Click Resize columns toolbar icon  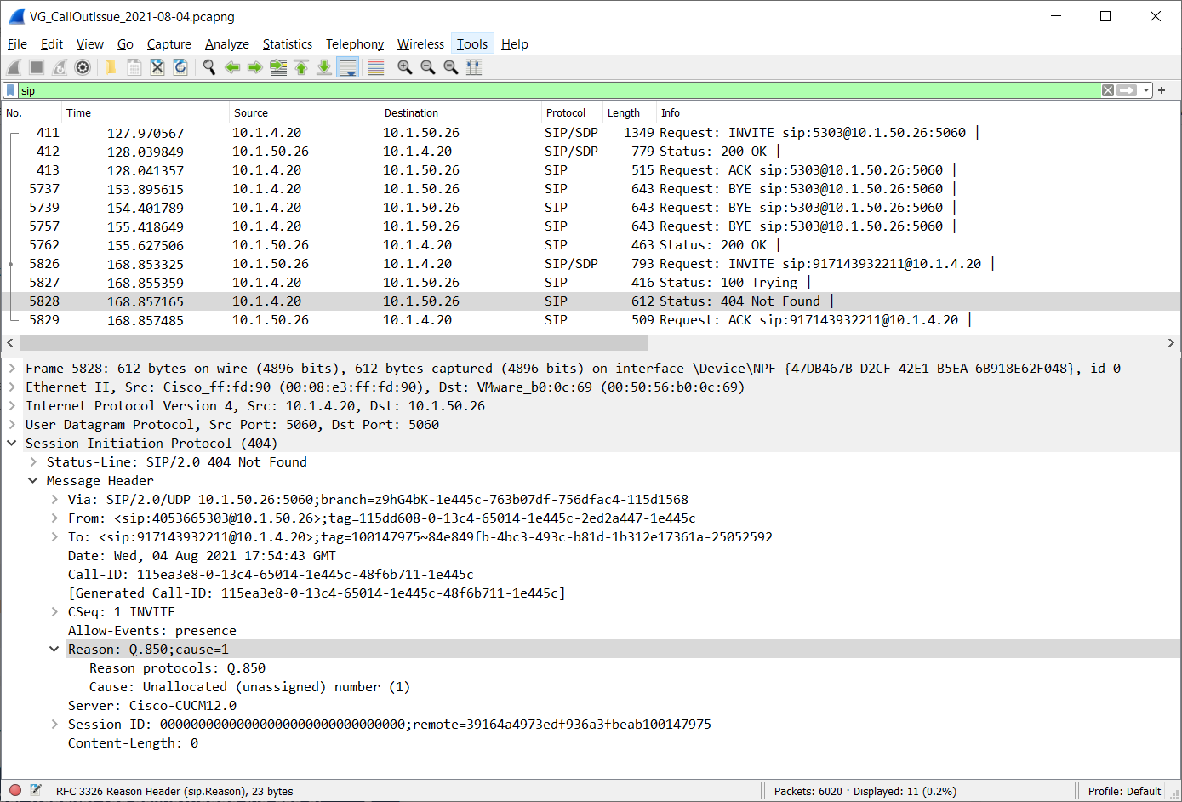pos(474,67)
